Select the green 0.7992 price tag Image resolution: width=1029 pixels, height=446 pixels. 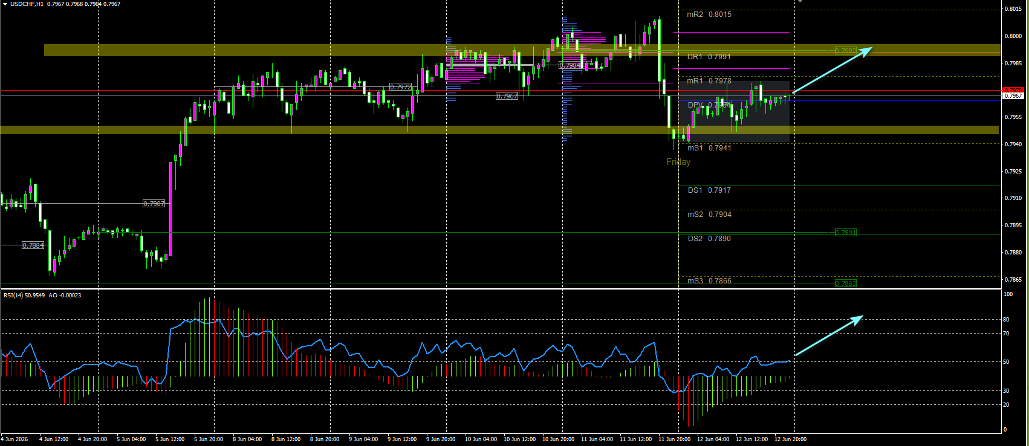846,51
